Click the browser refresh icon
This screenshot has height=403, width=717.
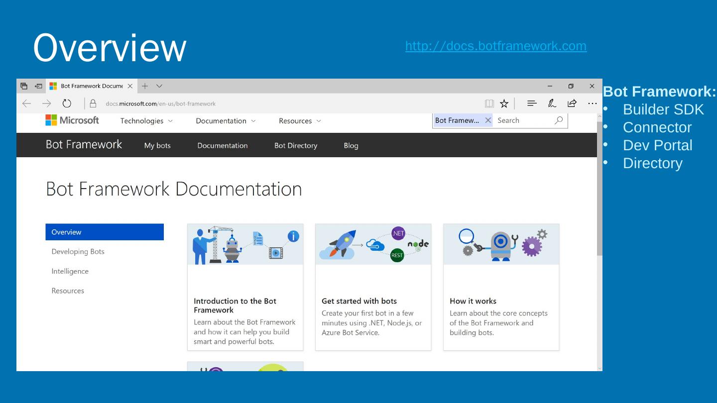coord(67,103)
